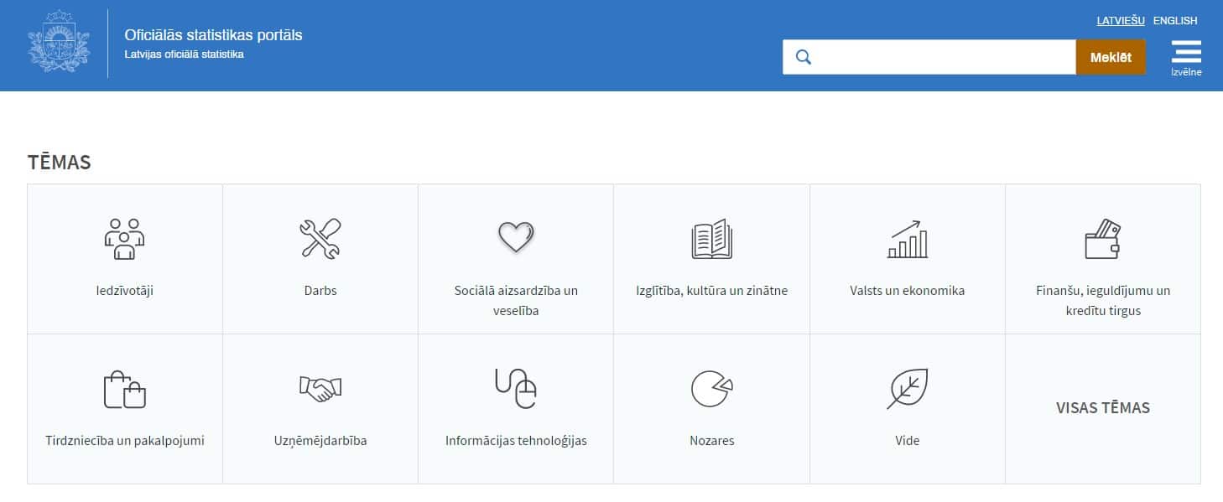Open the VISAS TĒMAS tile
The width and height of the screenshot is (1223, 502).
[1103, 408]
